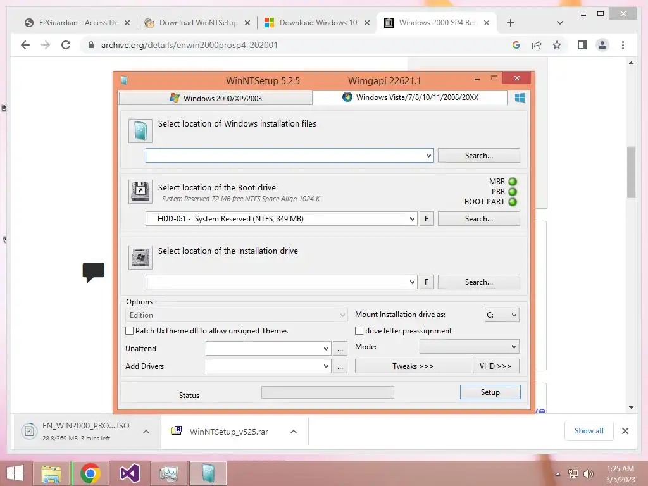648x486 pixels.
Task: Click Chrome's forward navigation arrow
Action: (x=46, y=45)
